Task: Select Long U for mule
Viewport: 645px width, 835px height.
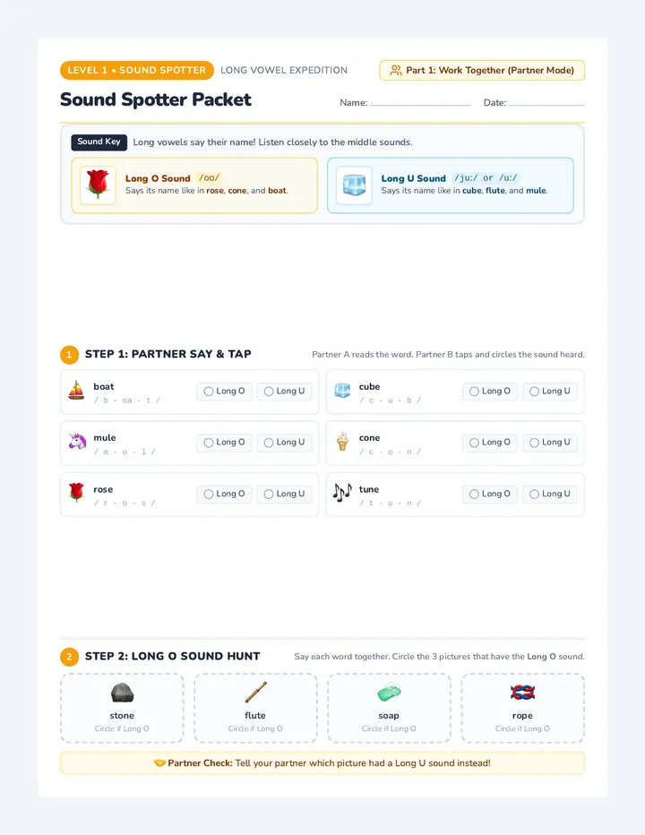Action: click(x=284, y=443)
